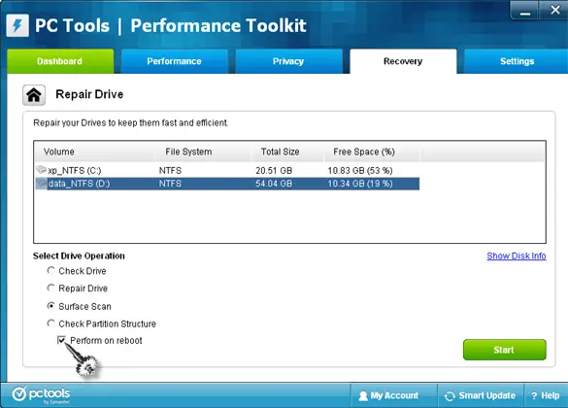Image resolution: width=568 pixels, height=408 pixels.
Task: Sort by the File System column header
Action: (203, 152)
